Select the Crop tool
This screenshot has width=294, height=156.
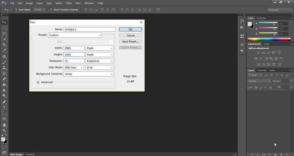(4, 45)
